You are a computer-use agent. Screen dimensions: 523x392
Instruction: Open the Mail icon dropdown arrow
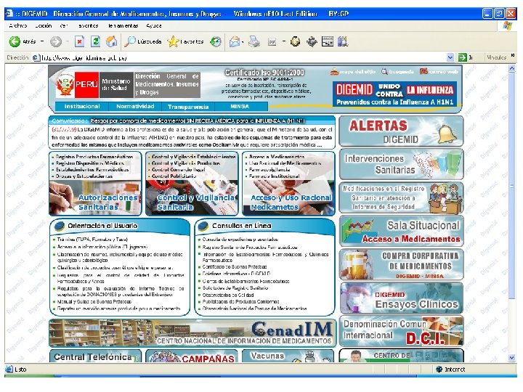243,42
